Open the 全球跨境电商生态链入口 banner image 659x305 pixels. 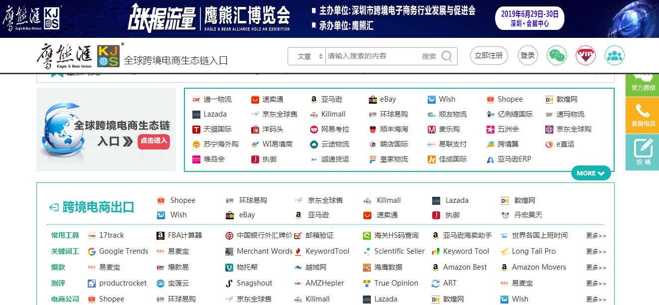pos(106,130)
